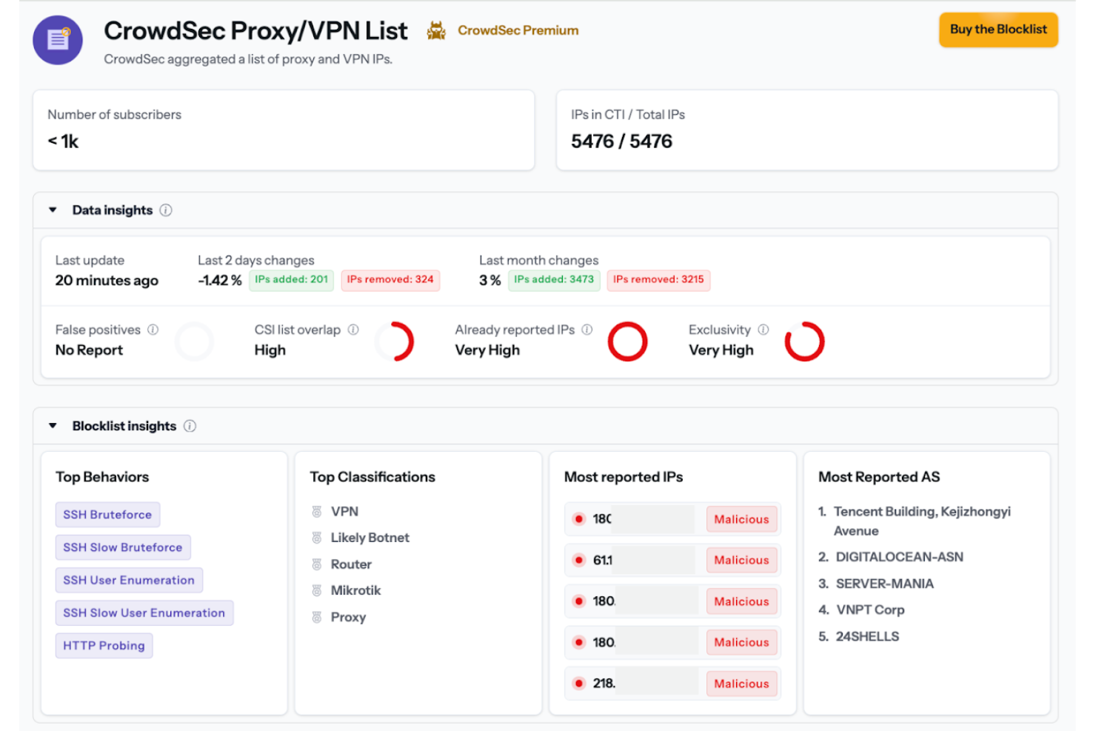Click the '3 %' last month change value
This screenshot has width=1096, height=731.
[490, 281]
